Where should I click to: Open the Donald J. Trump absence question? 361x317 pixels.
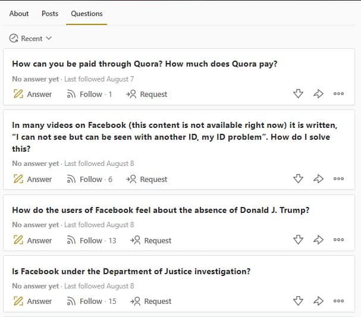point(161,210)
